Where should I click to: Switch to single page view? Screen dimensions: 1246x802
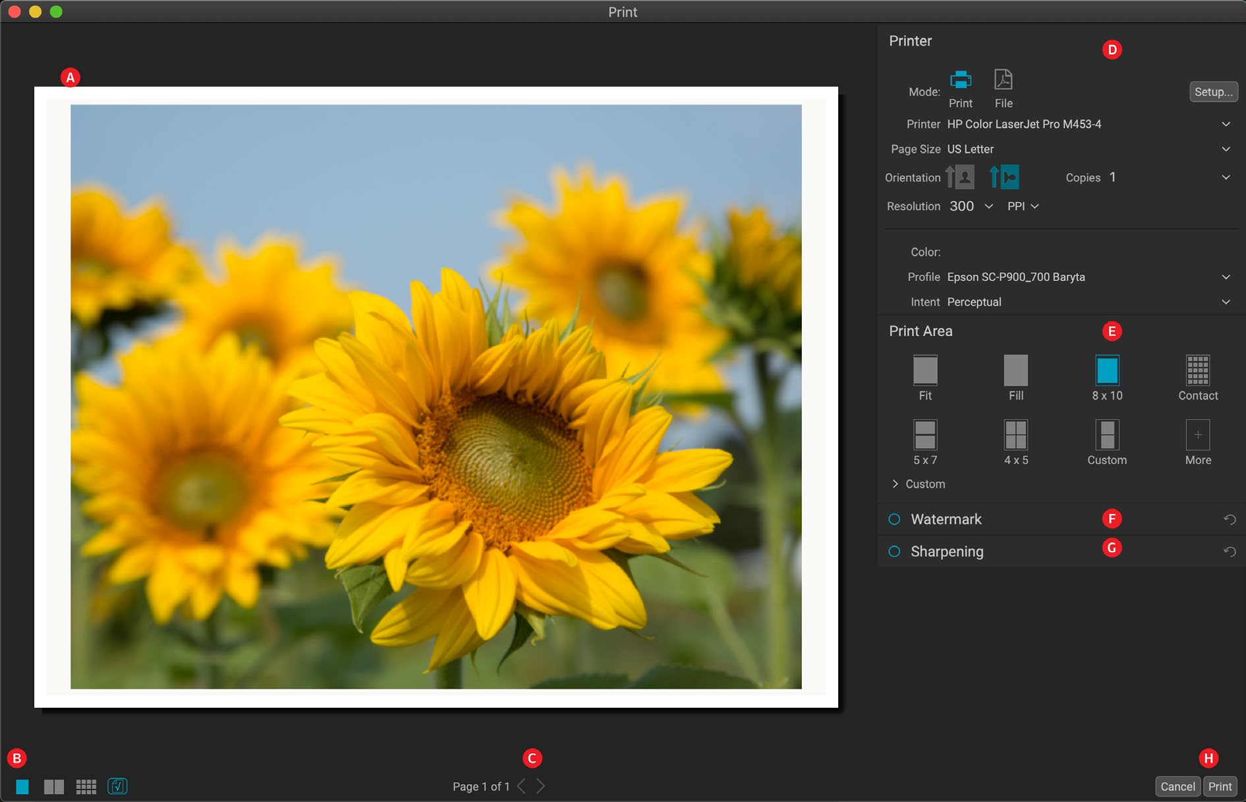[x=22, y=786]
